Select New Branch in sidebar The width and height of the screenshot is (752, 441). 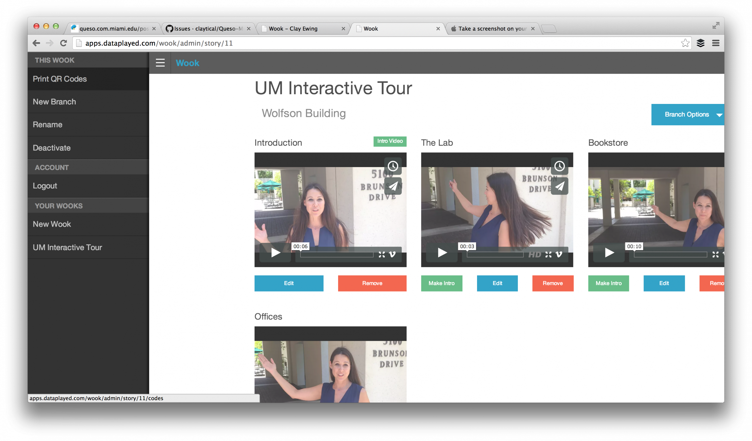tap(88, 102)
